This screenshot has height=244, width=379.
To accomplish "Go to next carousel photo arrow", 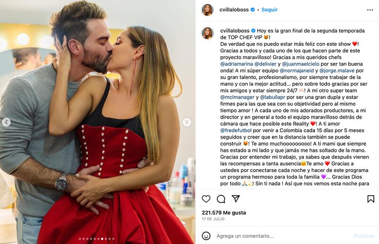I will [187, 122].
